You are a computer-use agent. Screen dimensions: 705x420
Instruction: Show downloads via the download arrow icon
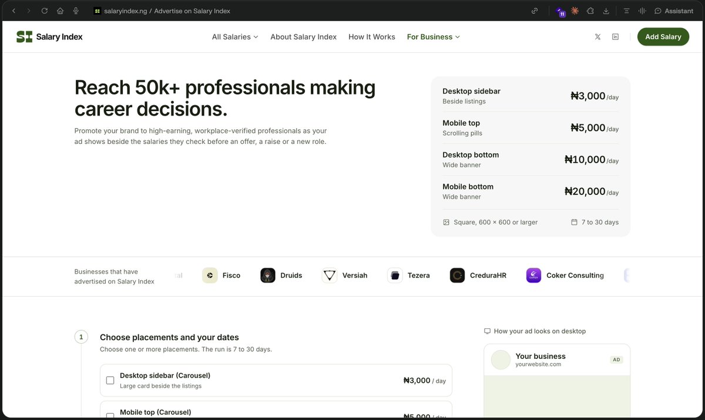coord(606,11)
